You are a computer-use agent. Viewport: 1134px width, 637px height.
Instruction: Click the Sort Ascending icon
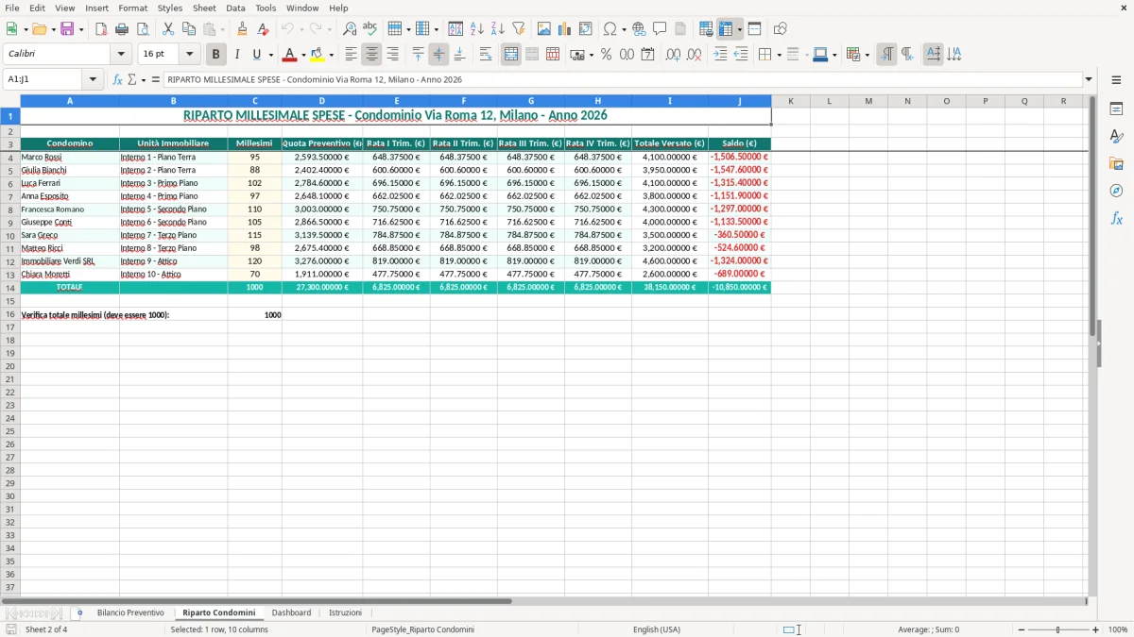coord(477,29)
